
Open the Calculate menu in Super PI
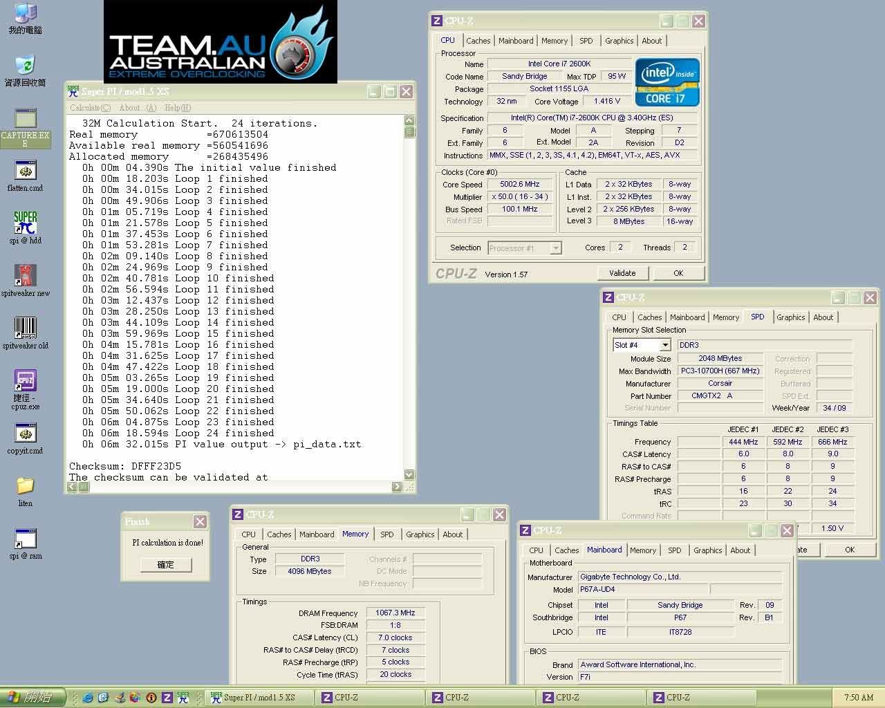90,108
